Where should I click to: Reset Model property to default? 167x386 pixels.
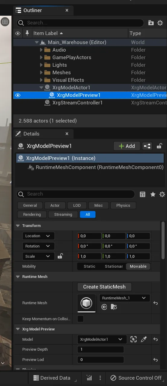coord(156,340)
